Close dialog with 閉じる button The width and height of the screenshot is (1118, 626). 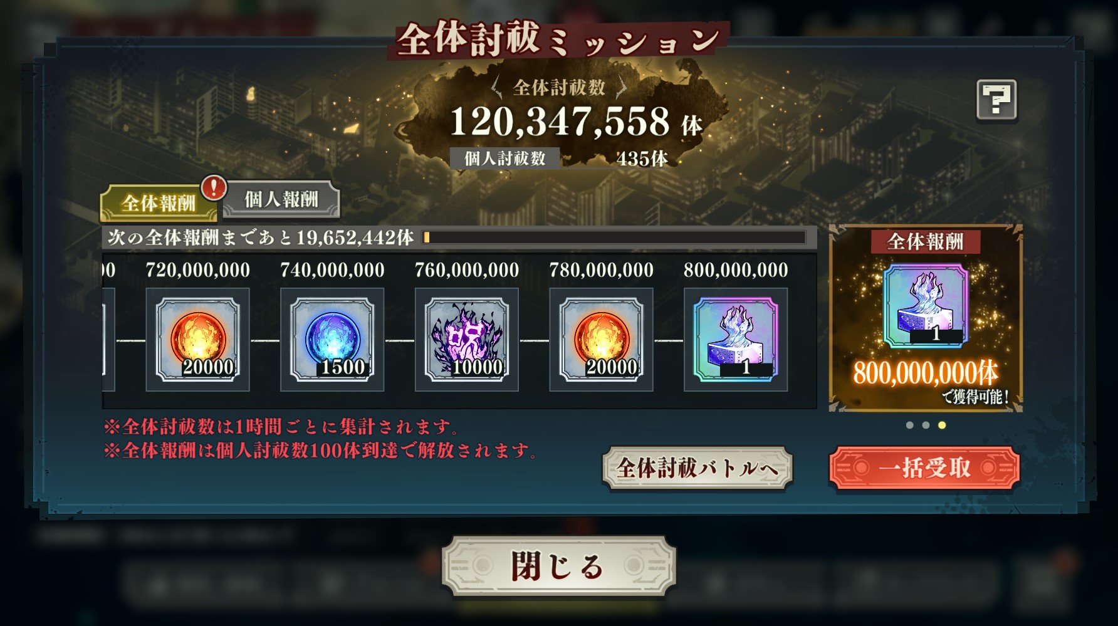pos(559,566)
